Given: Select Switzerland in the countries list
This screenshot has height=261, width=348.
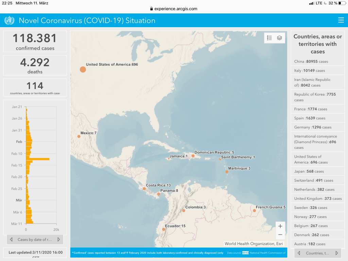Looking at the screenshot, I should point(313,180).
